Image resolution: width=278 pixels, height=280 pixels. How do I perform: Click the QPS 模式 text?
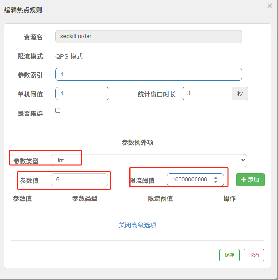(69, 56)
